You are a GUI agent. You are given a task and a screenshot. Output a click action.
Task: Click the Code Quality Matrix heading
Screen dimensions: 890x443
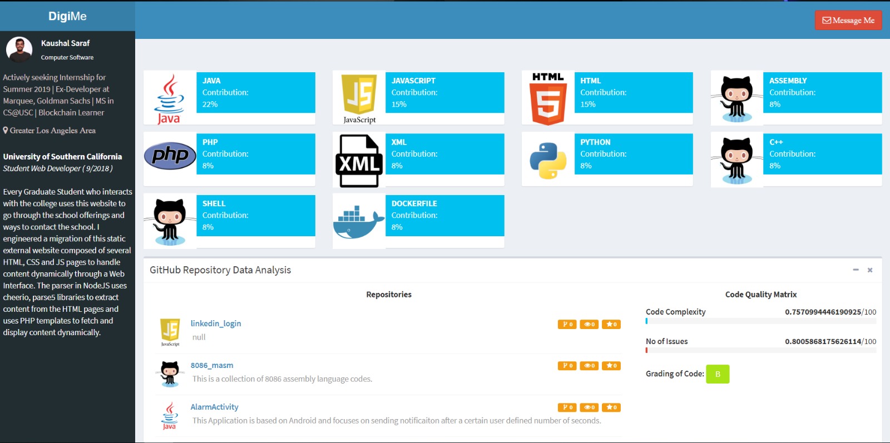[761, 295]
